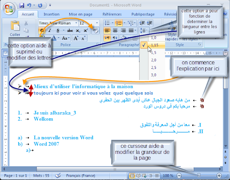Toggle left text alignment
The height and width of the screenshot is (180, 230).
click(x=107, y=30)
